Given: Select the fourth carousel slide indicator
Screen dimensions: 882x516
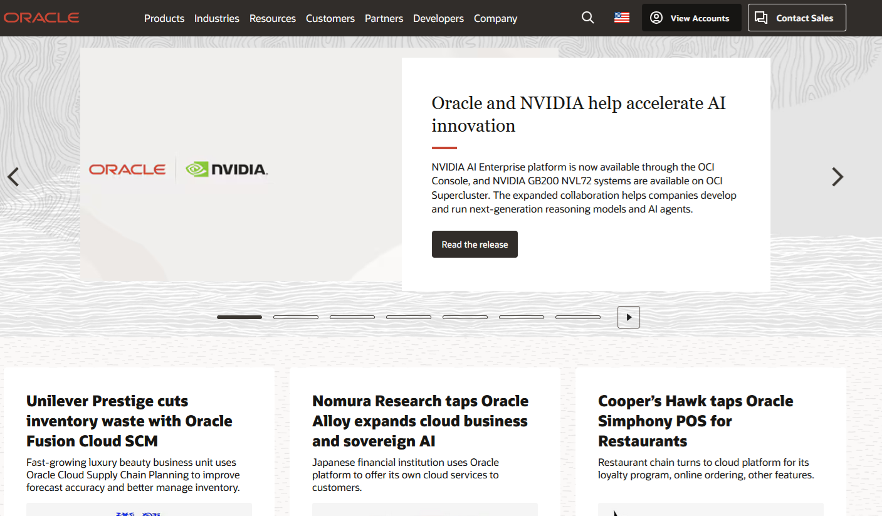Looking at the screenshot, I should point(409,317).
